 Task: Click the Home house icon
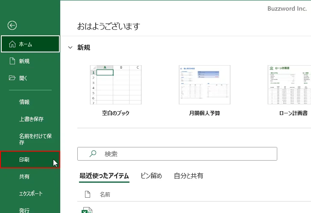click(12, 44)
